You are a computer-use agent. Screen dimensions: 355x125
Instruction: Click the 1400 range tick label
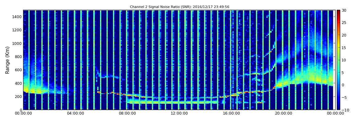pos(17,17)
